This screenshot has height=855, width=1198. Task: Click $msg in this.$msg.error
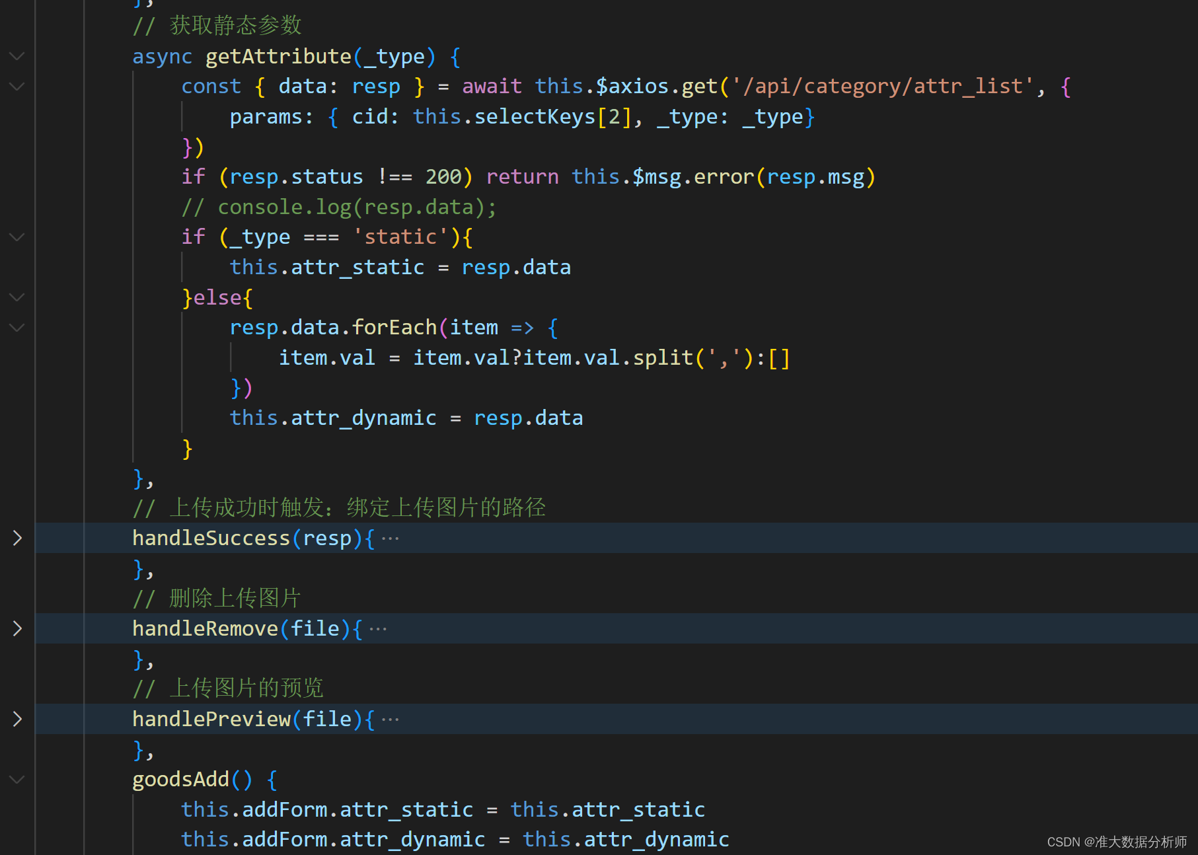657,177
